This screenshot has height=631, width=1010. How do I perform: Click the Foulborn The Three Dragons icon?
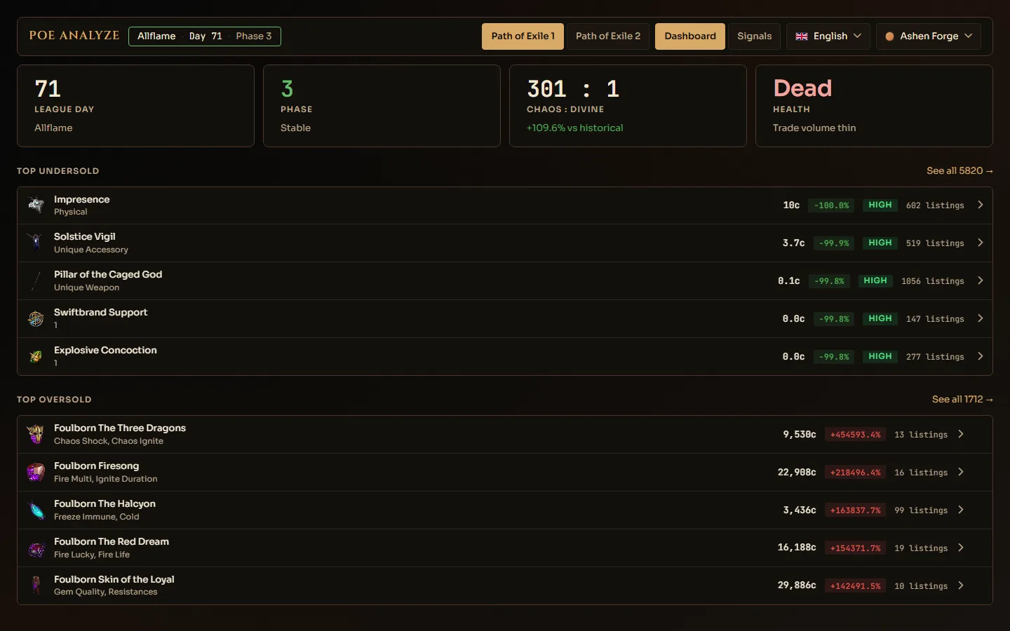36,434
